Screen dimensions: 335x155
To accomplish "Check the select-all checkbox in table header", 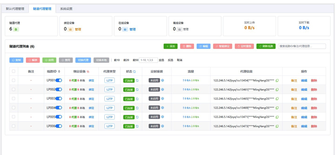I will [14, 71].
